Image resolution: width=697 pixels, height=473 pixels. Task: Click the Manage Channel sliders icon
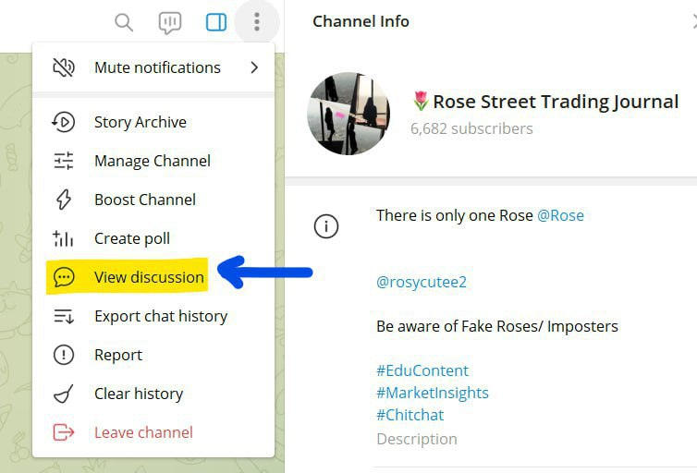click(64, 161)
